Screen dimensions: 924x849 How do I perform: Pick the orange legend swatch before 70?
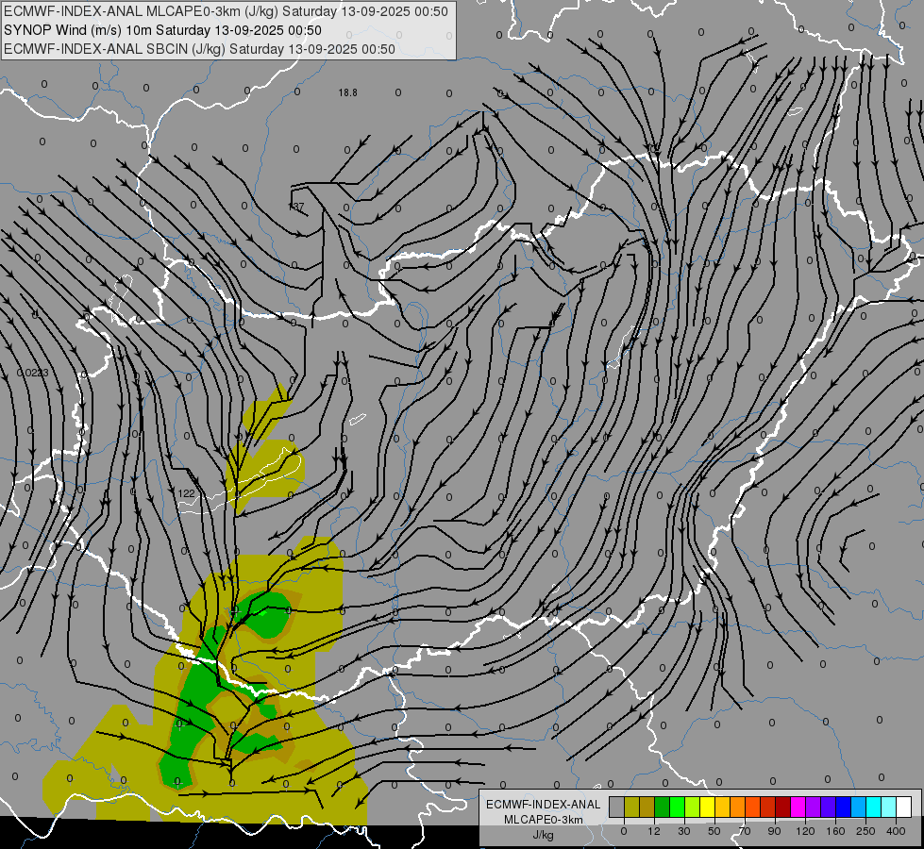pos(738,807)
